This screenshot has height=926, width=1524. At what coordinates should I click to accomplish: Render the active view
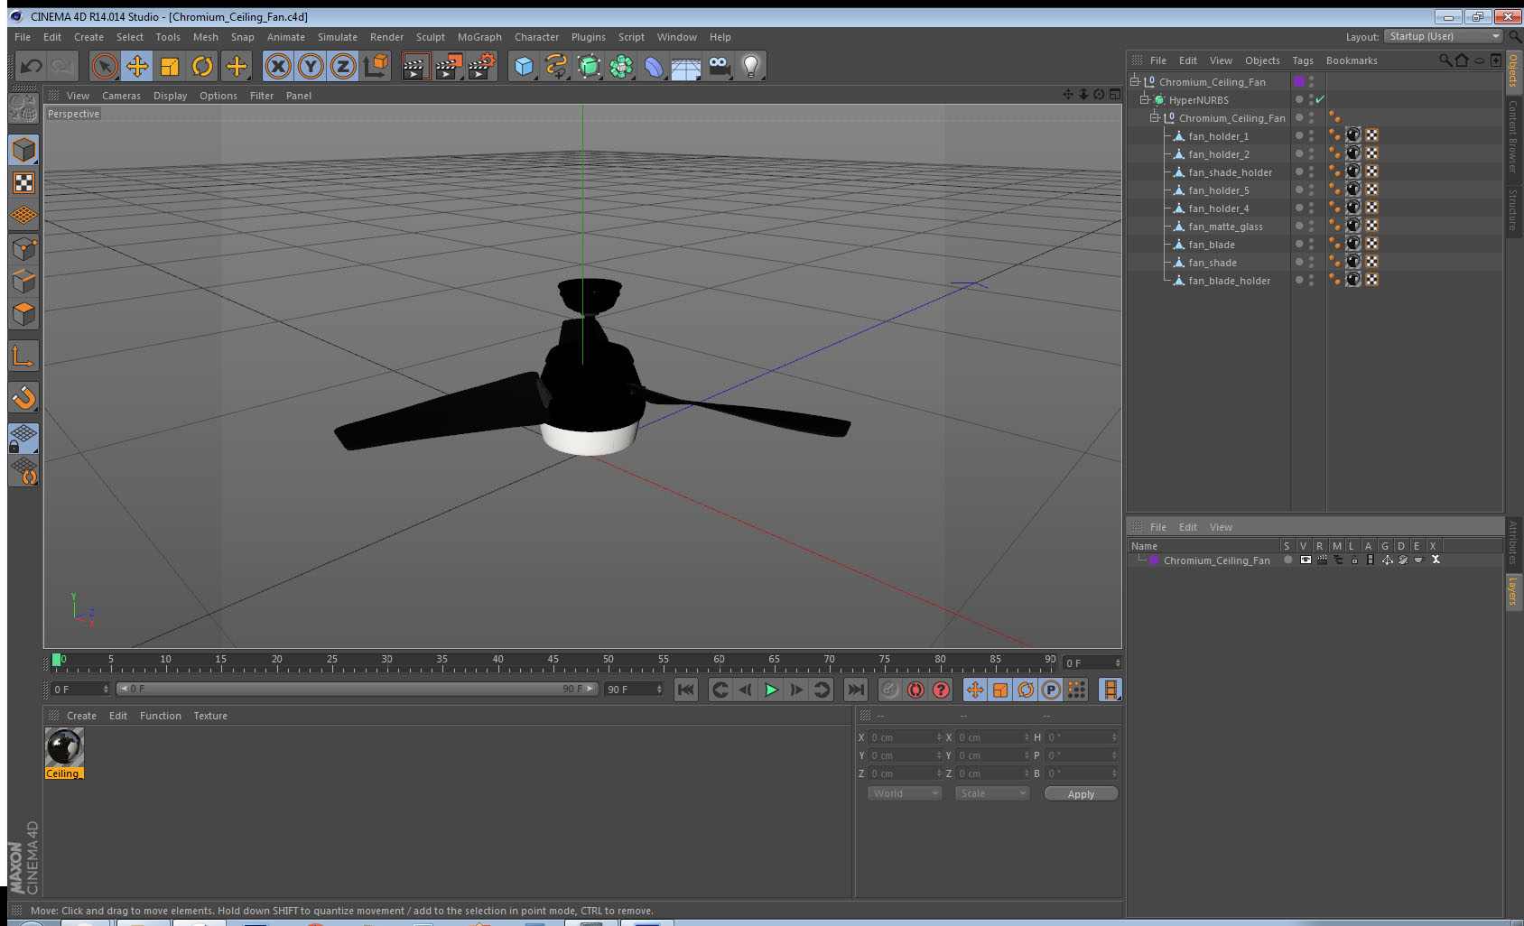tap(415, 66)
